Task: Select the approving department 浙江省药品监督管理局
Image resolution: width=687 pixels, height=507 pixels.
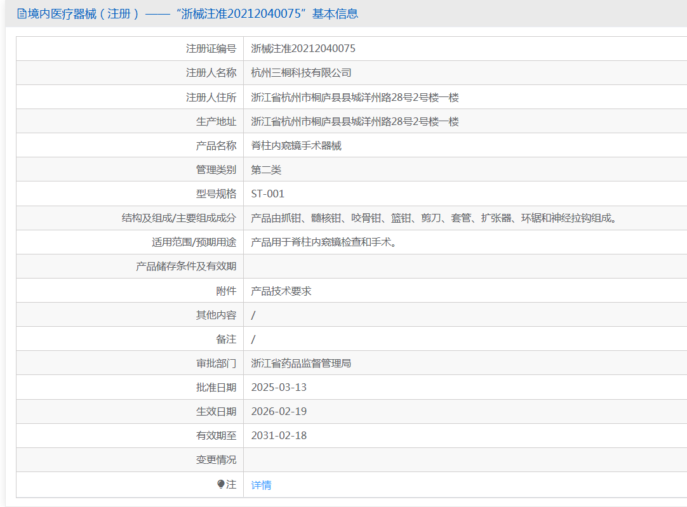Action: [x=301, y=363]
